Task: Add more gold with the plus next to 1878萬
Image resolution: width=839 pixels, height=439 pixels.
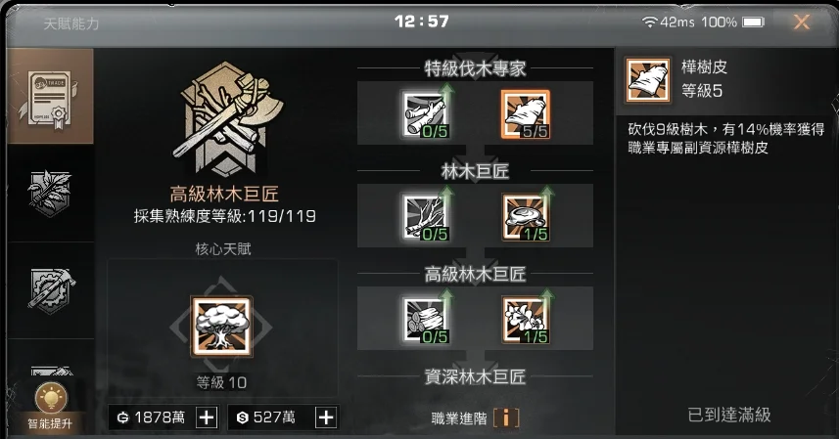Action: 207,417
